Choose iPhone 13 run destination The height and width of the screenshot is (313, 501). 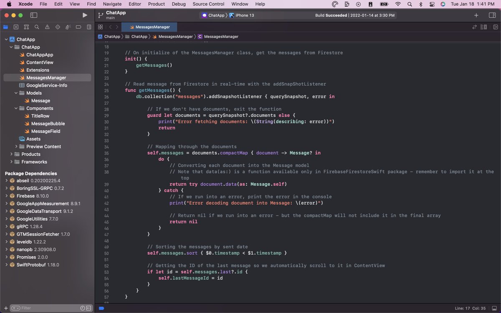click(241, 15)
